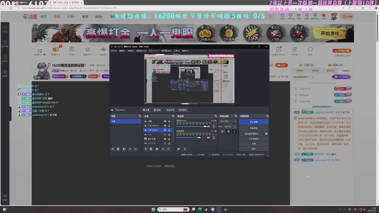Image resolution: width=379 pixels, height=213 pixels.
Task: Show the last hidden source in Sources list
Action: pyautogui.click(x=165, y=143)
